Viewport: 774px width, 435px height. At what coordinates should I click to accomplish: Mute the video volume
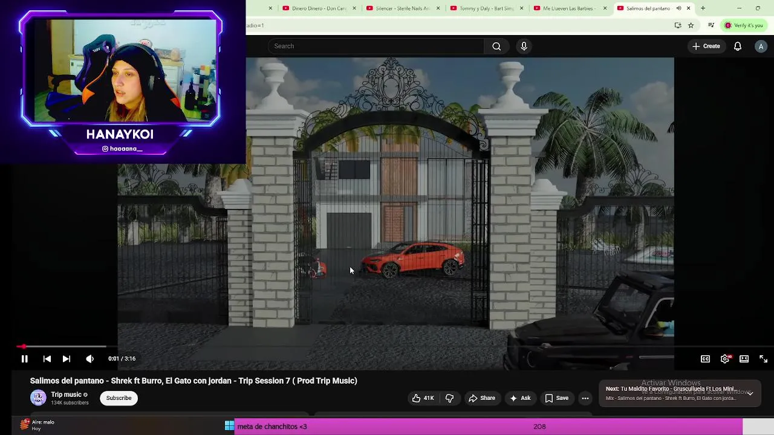(89, 359)
